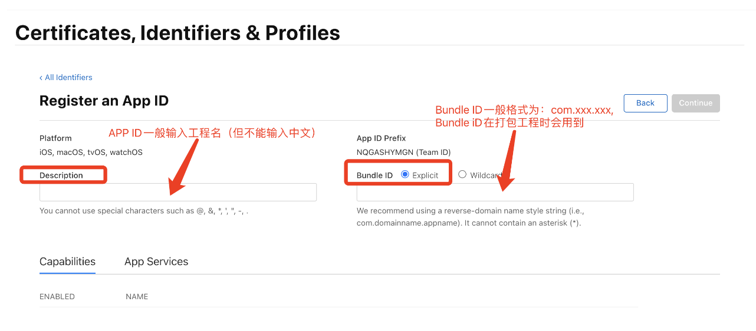This screenshot has width=756, height=331.
Task: Open the App Services tab
Action: click(x=156, y=262)
